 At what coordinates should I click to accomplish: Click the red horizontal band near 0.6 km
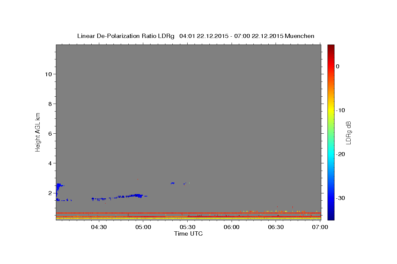click(x=188, y=213)
